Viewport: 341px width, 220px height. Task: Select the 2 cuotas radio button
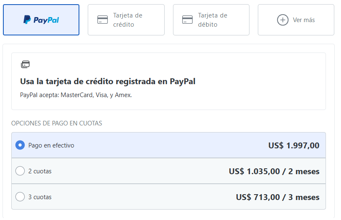pos(20,171)
